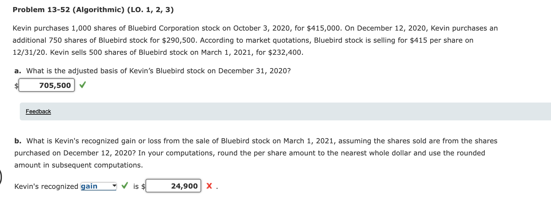Click the red X mark beside 24,900

[x=209, y=186]
